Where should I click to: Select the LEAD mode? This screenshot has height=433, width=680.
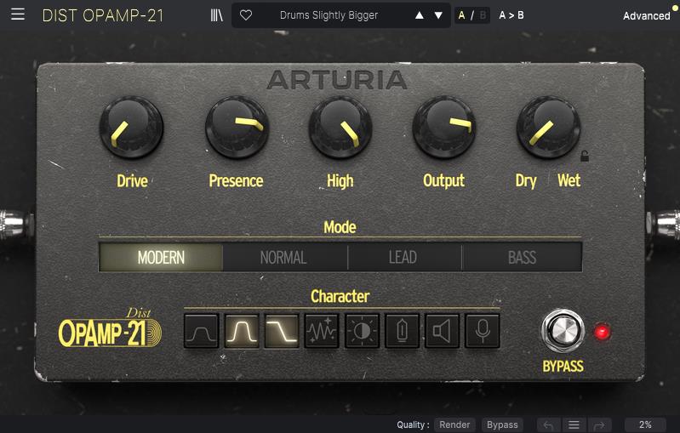[404, 258]
